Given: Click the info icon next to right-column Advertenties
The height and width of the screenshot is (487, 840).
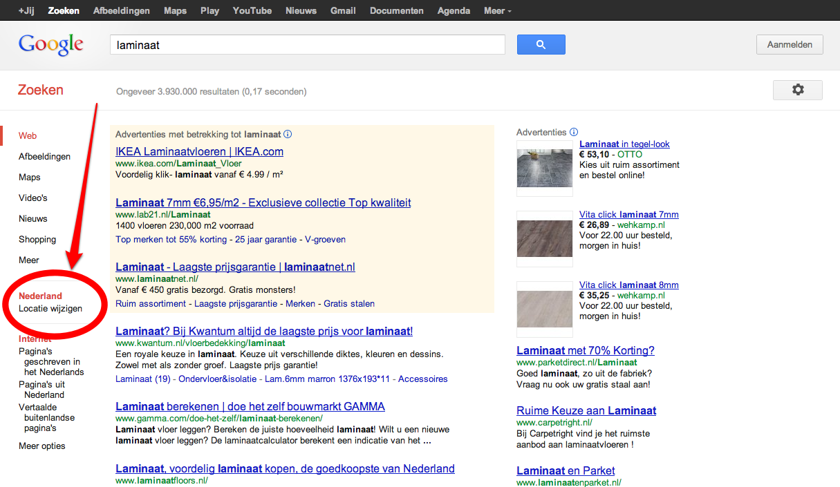Looking at the screenshot, I should click(574, 132).
